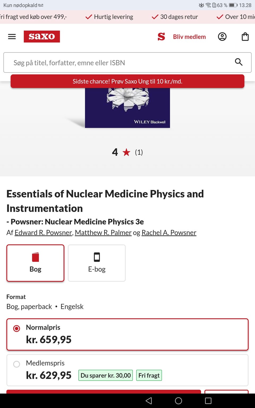Focus the title, author, ISBN search field
Viewport: 255px width, 408px height.
120,63
